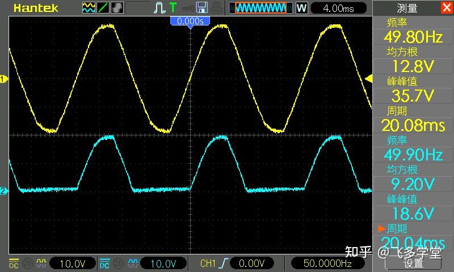Click the 测量 panel title
454x272 pixels.
tap(407, 8)
